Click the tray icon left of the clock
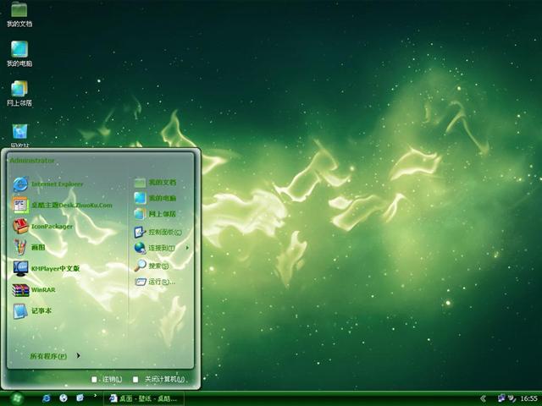The image size is (542, 406). click(x=512, y=398)
